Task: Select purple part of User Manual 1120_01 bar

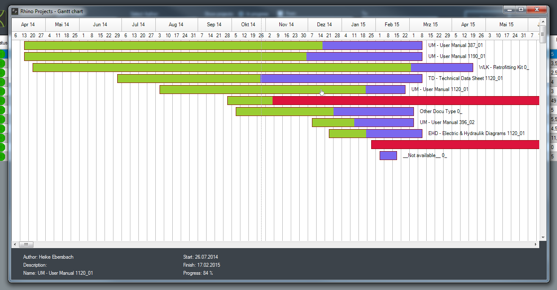Action: point(385,89)
